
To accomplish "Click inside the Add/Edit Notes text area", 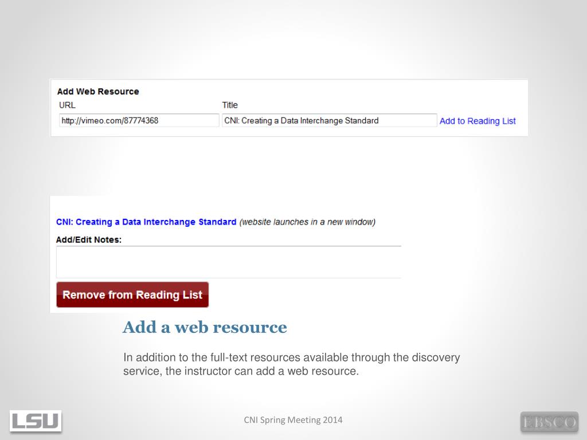I will pos(228,262).
